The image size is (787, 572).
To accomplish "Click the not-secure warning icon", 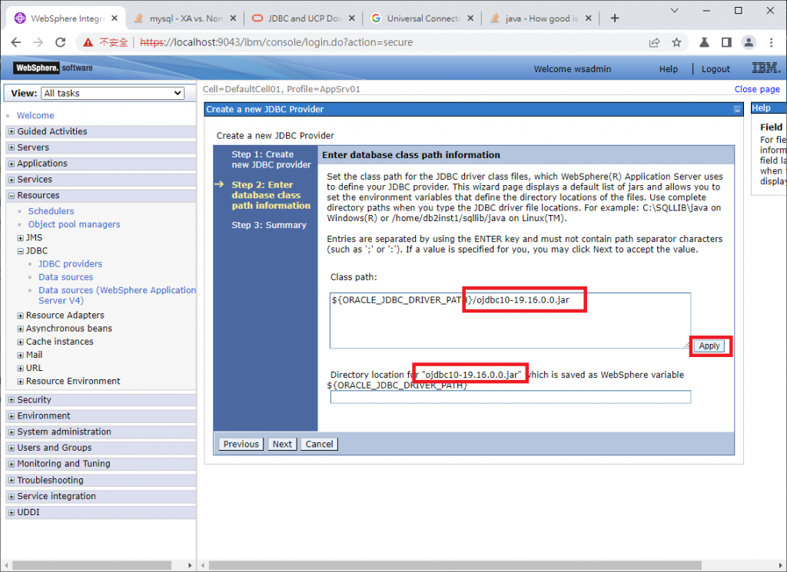I will (x=88, y=42).
